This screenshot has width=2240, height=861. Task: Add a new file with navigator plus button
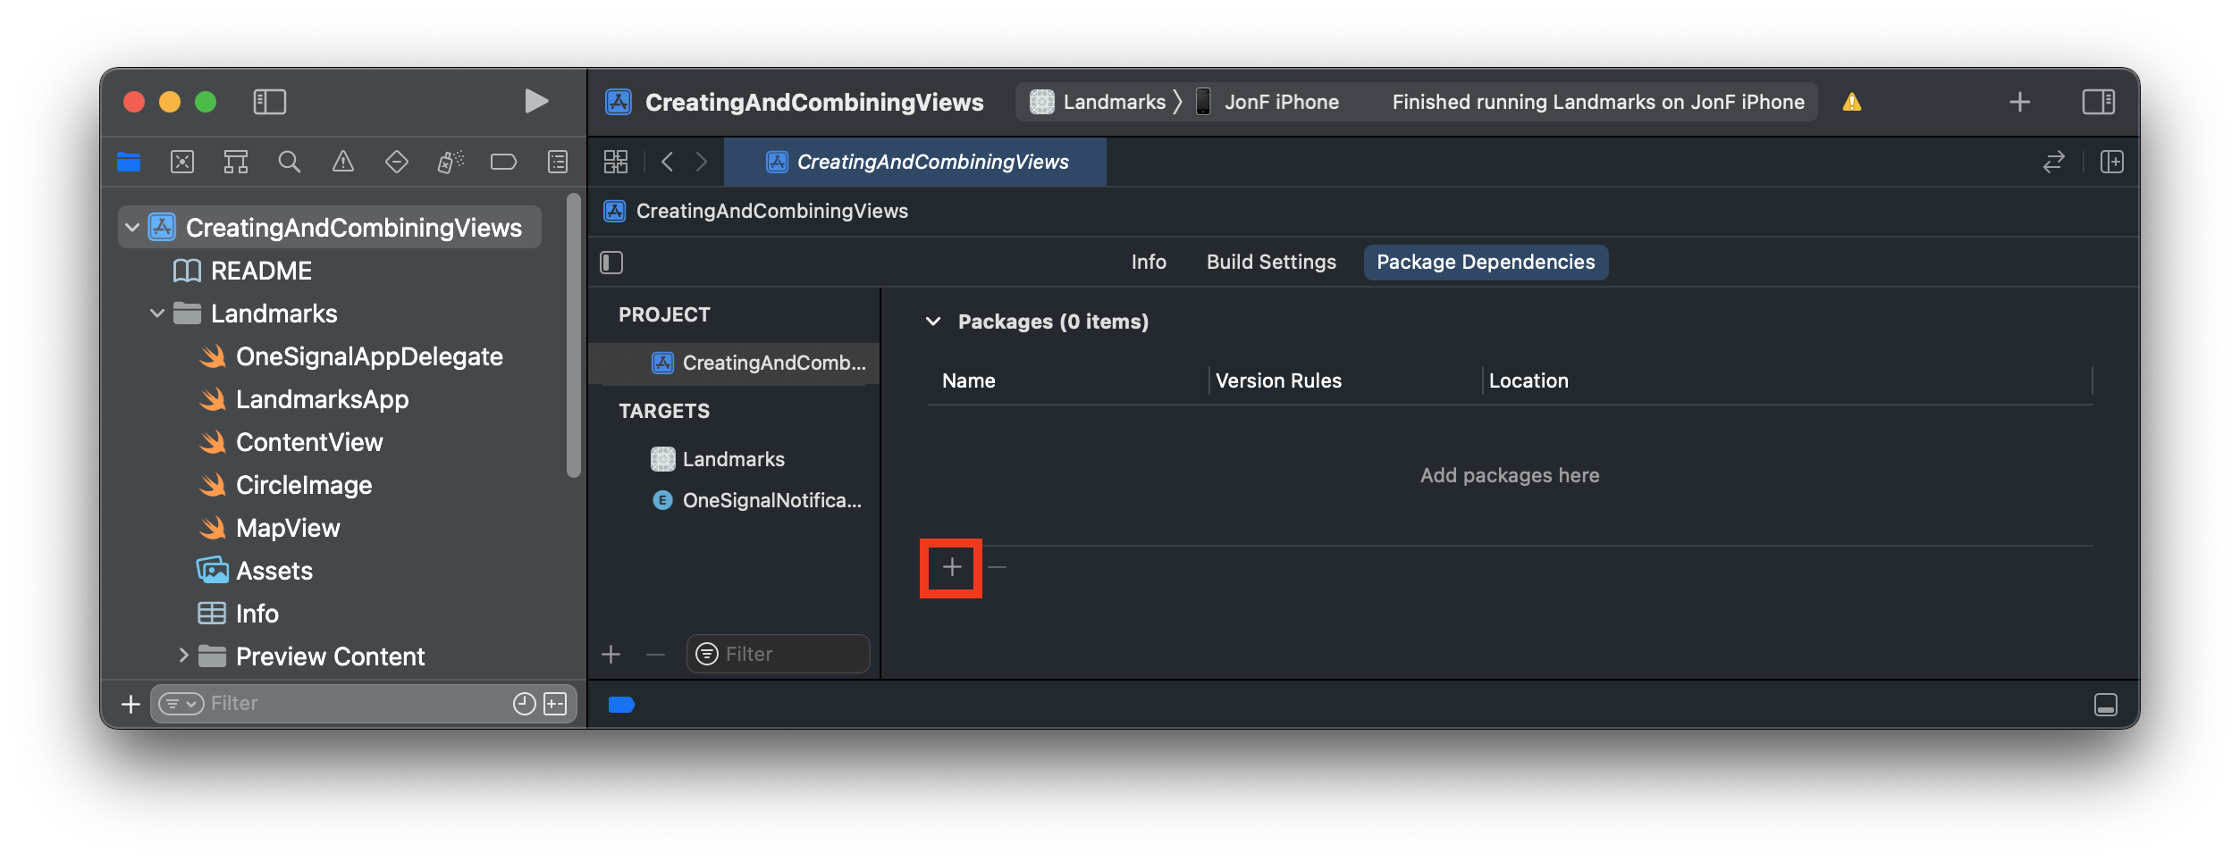(131, 705)
